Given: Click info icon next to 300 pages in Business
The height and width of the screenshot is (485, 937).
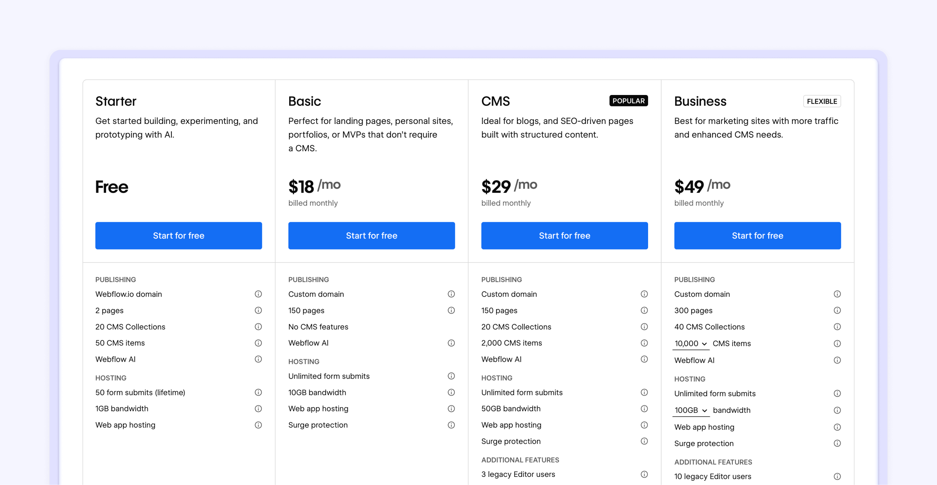Looking at the screenshot, I should 837,310.
